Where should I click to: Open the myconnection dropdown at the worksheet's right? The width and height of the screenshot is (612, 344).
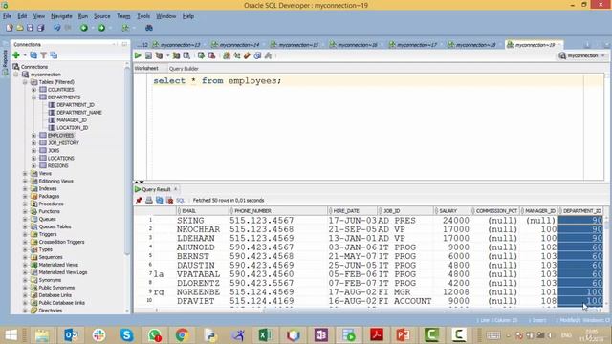point(582,55)
